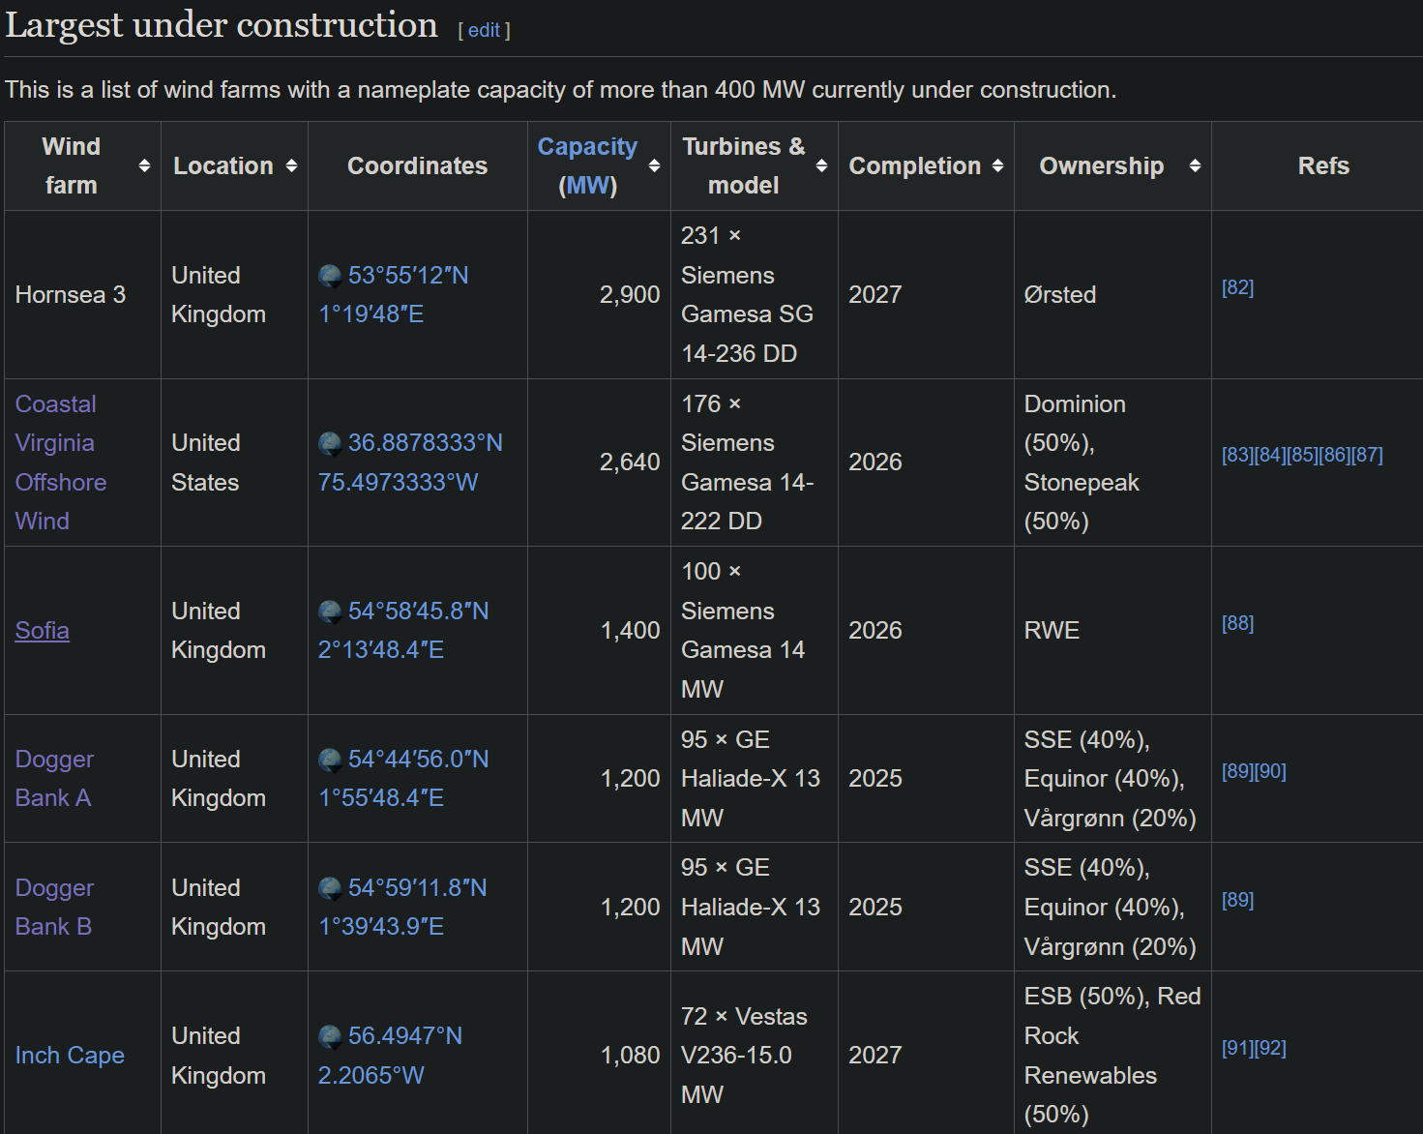
Task: Click the edit link beside the section heading
Action: click(484, 30)
